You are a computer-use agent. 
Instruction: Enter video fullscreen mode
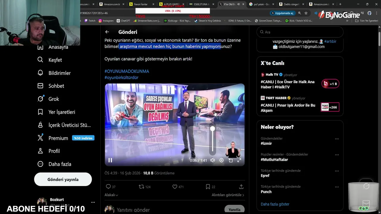coord(239,160)
